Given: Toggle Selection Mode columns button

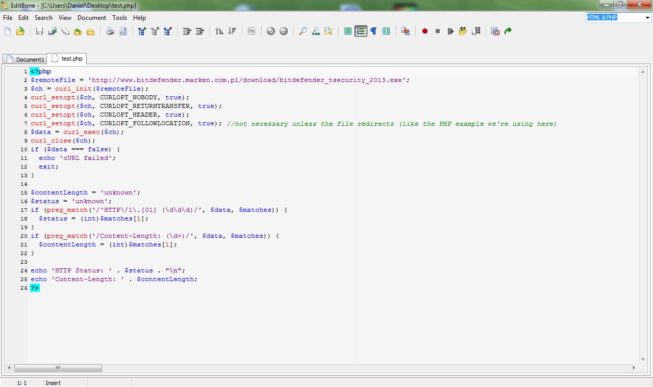Looking at the screenshot, I should point(386,31).
